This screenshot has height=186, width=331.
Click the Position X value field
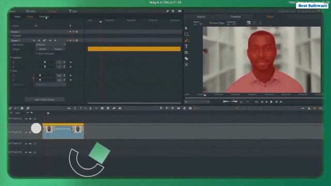coord(59,62)
